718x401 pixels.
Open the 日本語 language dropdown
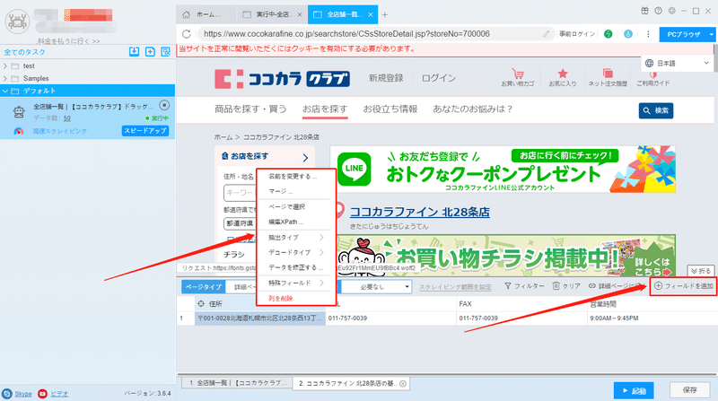pyautogui.click(x=678, y=63)
